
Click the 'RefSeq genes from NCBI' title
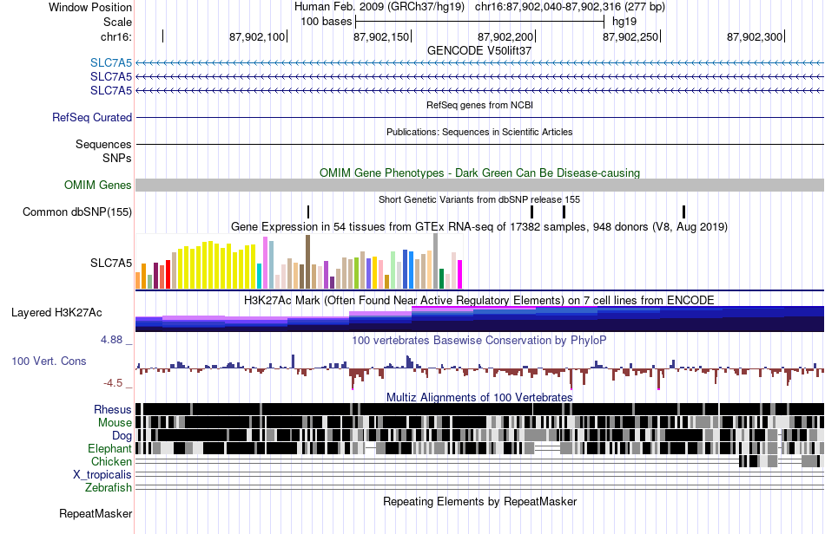[480, 105]
